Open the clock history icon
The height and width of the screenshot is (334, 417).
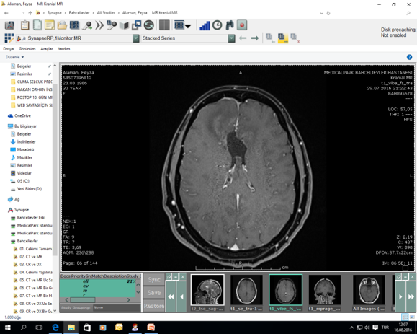(x=217, y=25)
